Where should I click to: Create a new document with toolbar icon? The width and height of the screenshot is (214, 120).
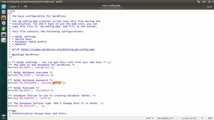[x=25, y=7]
